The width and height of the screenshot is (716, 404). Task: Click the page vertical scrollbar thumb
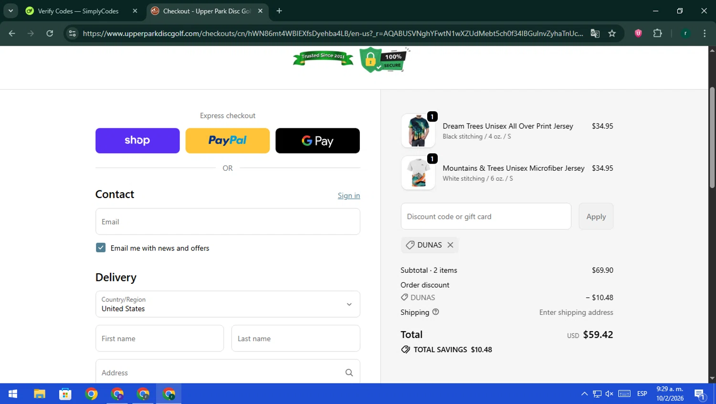click(712, 137)
